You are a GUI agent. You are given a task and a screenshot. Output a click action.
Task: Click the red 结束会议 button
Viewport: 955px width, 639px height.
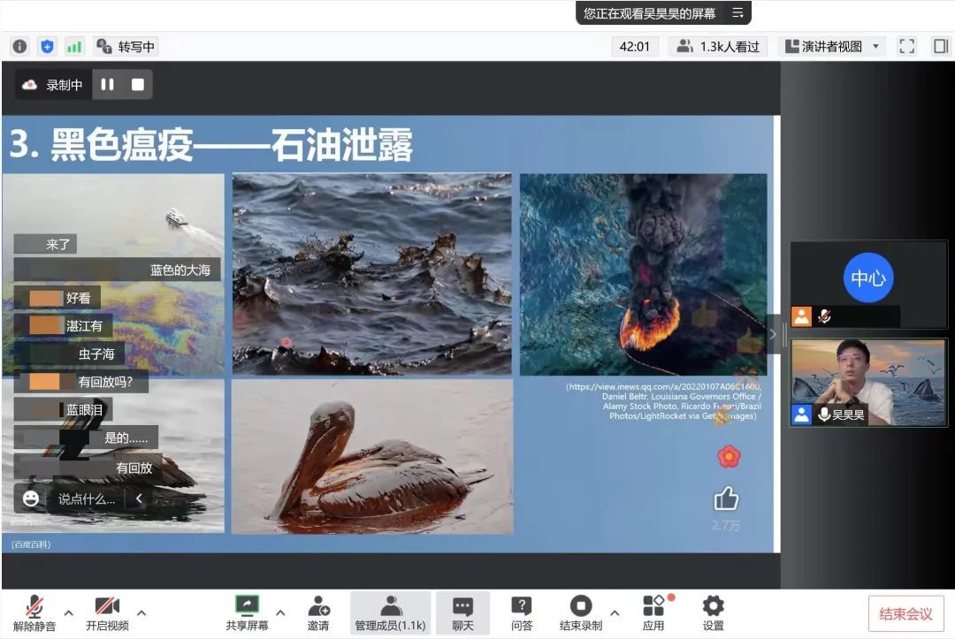(x=905, y=613)
